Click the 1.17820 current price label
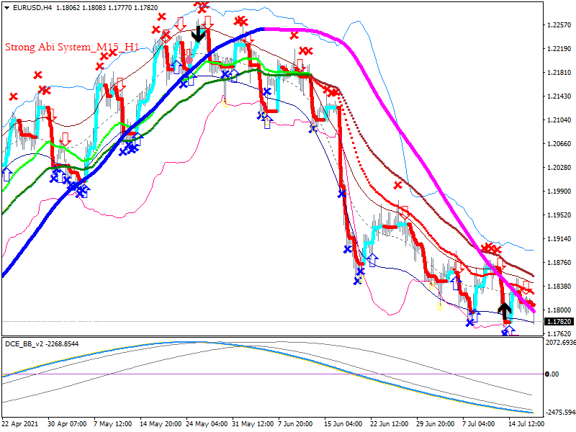The image size is (576, 432). tap(559, 322)
